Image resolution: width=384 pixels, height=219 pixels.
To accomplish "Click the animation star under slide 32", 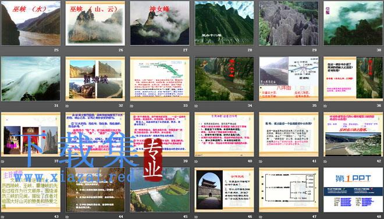I will point(67,106).
